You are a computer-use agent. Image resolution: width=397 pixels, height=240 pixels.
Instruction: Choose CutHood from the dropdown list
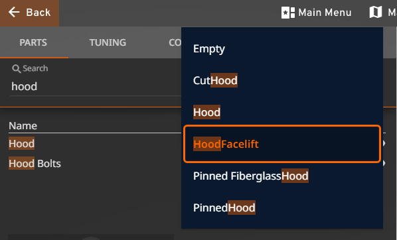[x=282, y=80]
